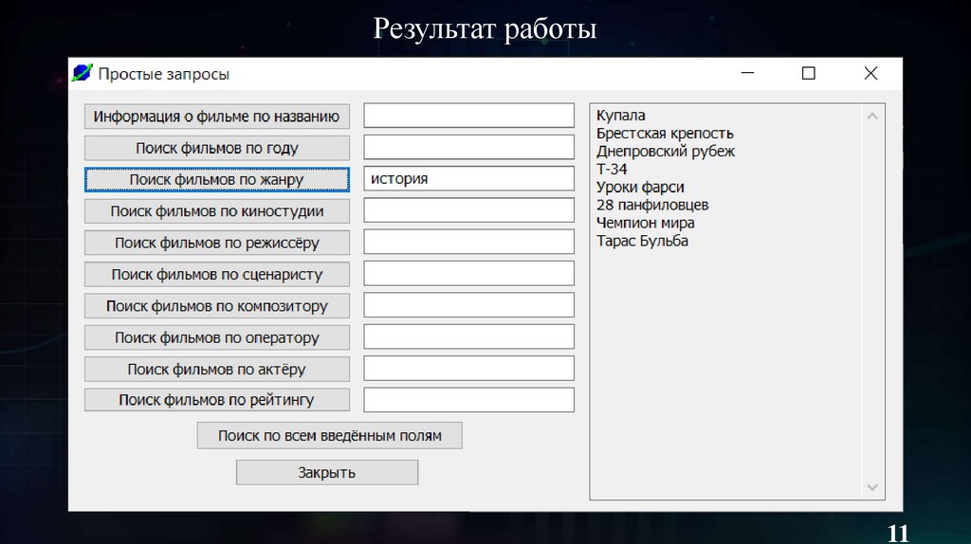Click "Поиск фильмов по актёру" button
The image size is (971, 544).
tap(217, 369)
